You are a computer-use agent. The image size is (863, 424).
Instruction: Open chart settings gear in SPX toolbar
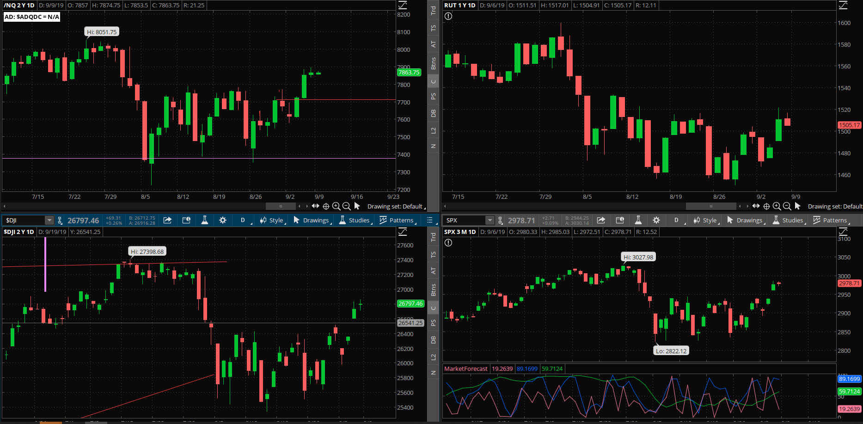(656, 221)
